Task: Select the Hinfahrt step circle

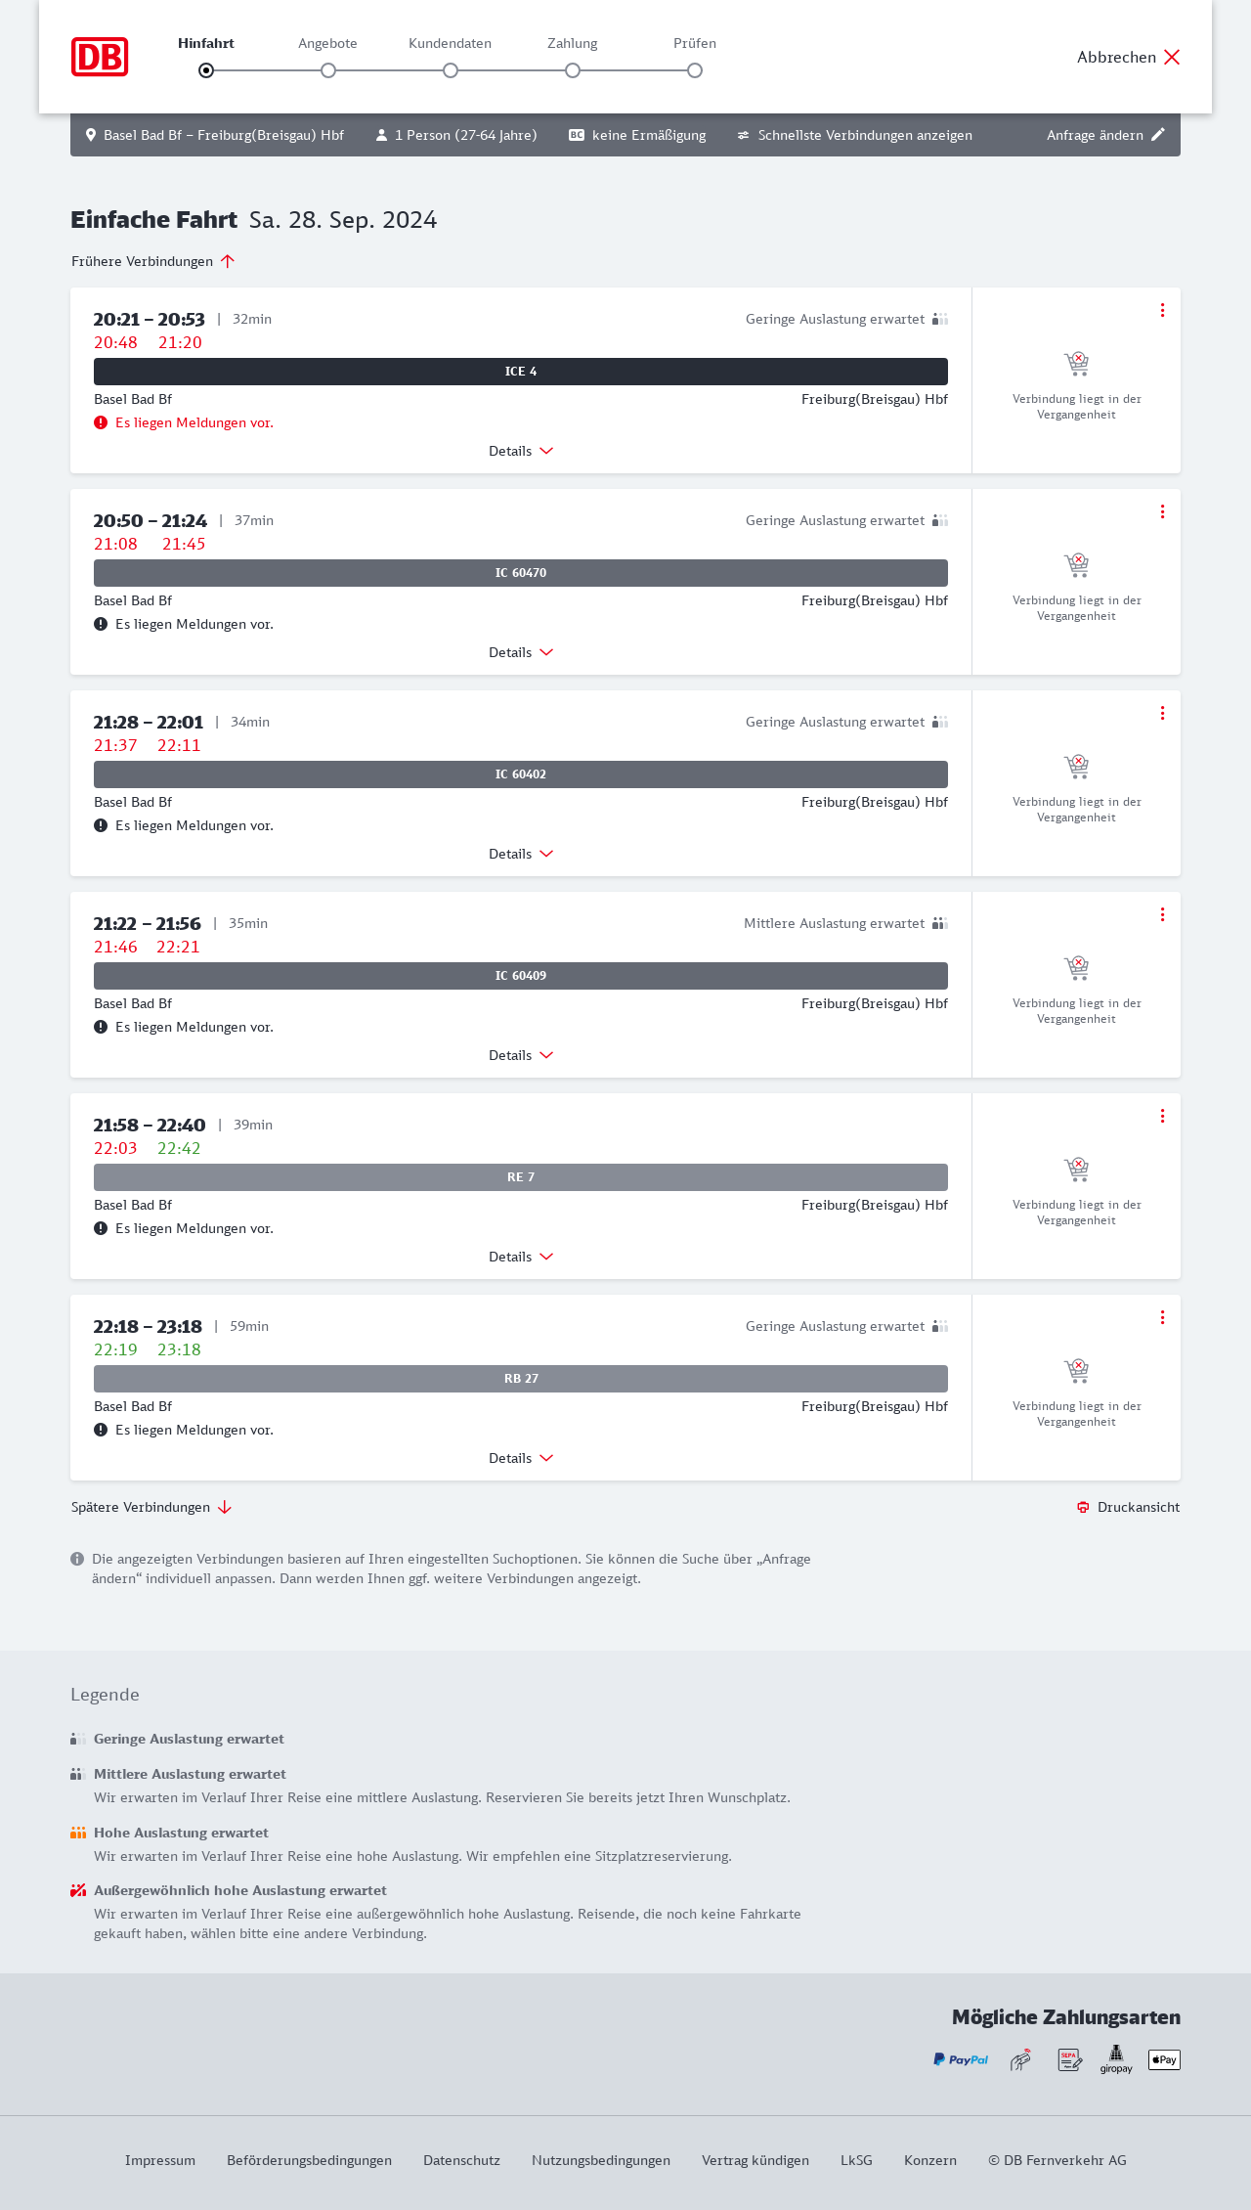Action: tap(206, 70)
